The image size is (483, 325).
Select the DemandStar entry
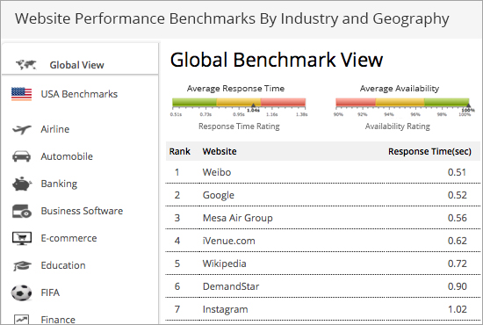[x=231, y=286]
